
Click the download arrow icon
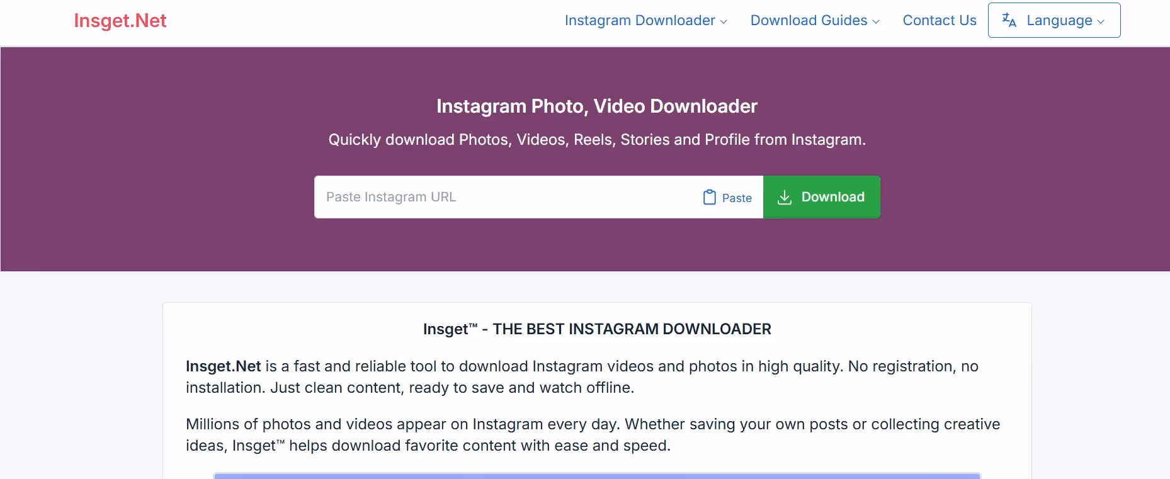click(785, 198)
